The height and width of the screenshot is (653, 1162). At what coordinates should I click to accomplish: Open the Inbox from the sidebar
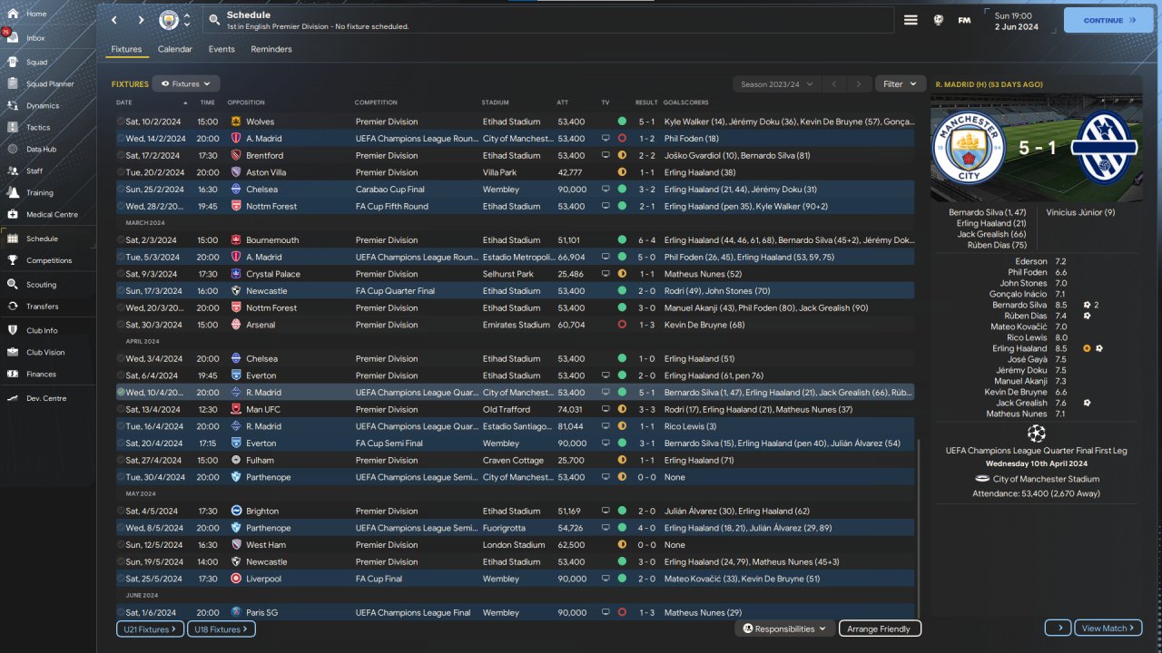coord(36,38)
